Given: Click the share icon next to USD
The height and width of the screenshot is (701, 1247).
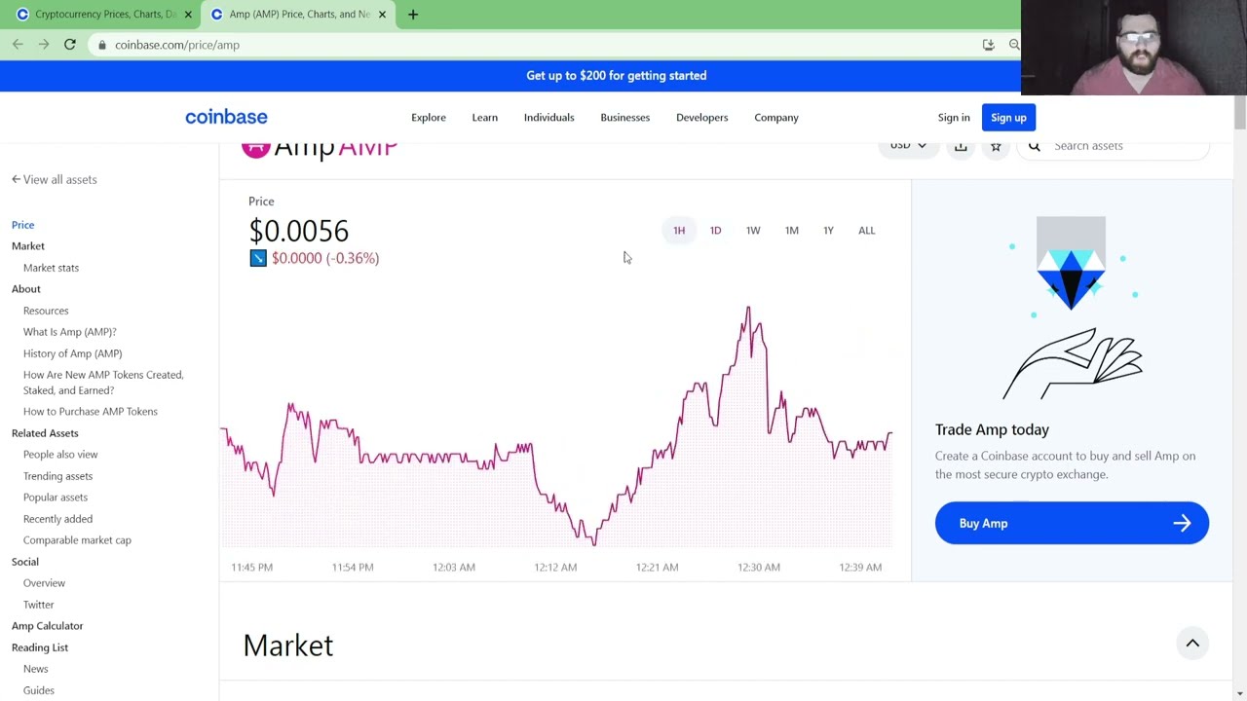Looking at the screenshot, I should pyautogui.click(x=961, y=146).
